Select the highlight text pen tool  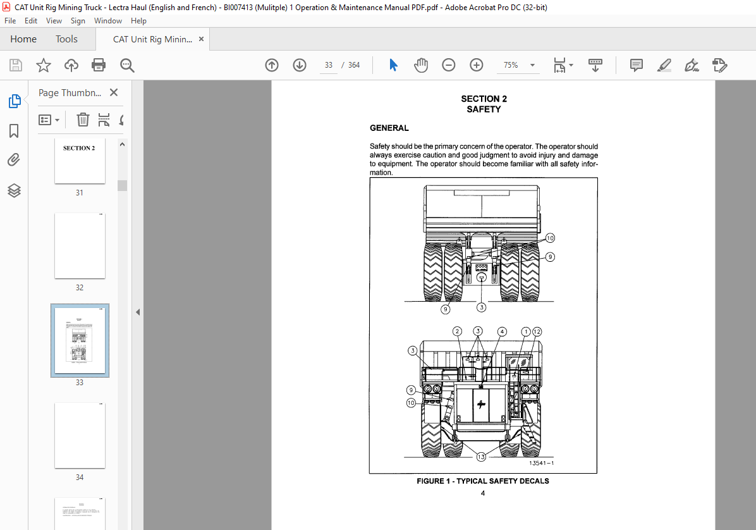[x=664, y=65]
